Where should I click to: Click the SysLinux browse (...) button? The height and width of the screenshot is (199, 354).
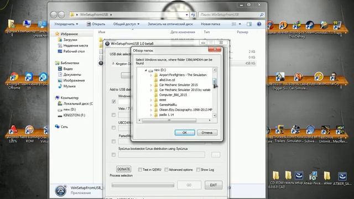216,155
